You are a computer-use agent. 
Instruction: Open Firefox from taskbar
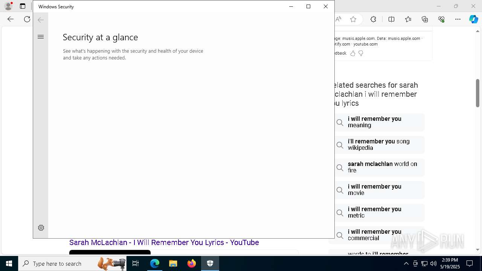tap(191, 263)
